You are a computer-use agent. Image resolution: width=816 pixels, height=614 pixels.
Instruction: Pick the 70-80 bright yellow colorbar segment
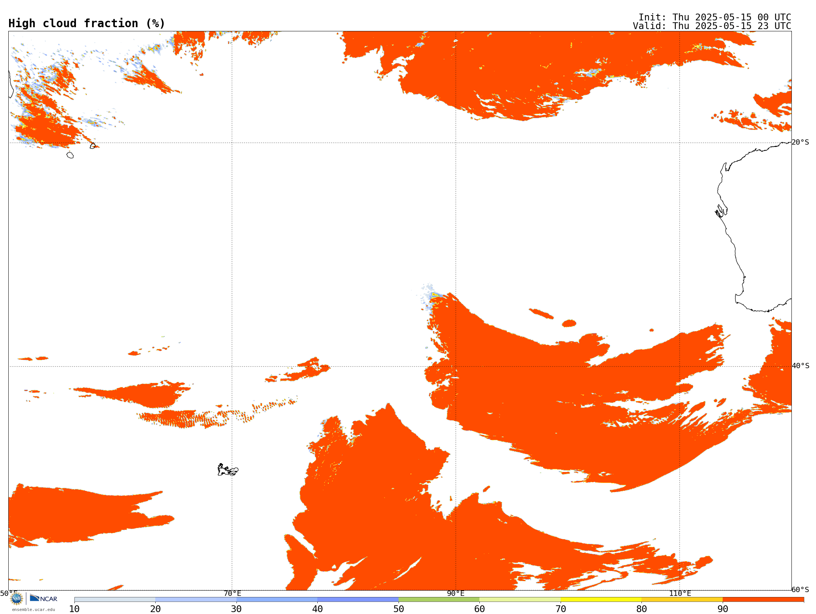[601, 600]
